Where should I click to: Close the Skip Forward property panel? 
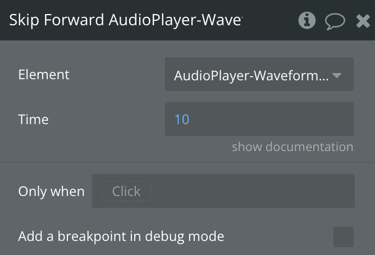point(363,21)
